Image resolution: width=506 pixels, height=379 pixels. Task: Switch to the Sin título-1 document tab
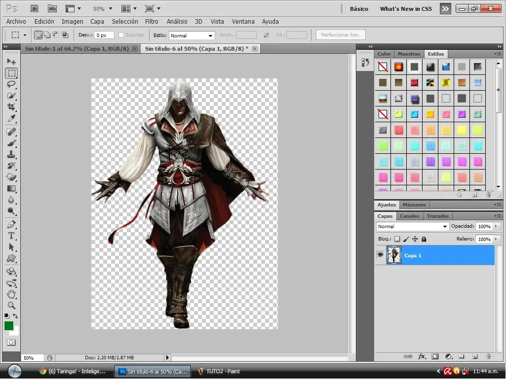[77, 49]
